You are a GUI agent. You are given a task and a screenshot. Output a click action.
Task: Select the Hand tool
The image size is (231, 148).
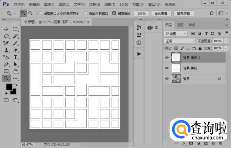click(x=15, y=71)
